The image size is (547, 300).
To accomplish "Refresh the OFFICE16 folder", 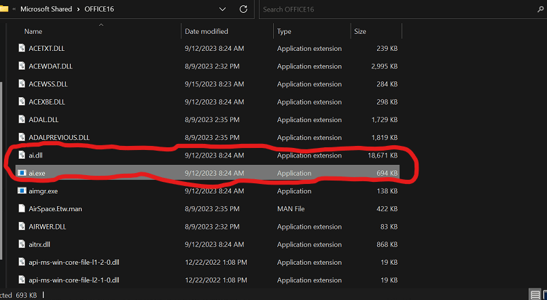I will (x=243, y=9).
